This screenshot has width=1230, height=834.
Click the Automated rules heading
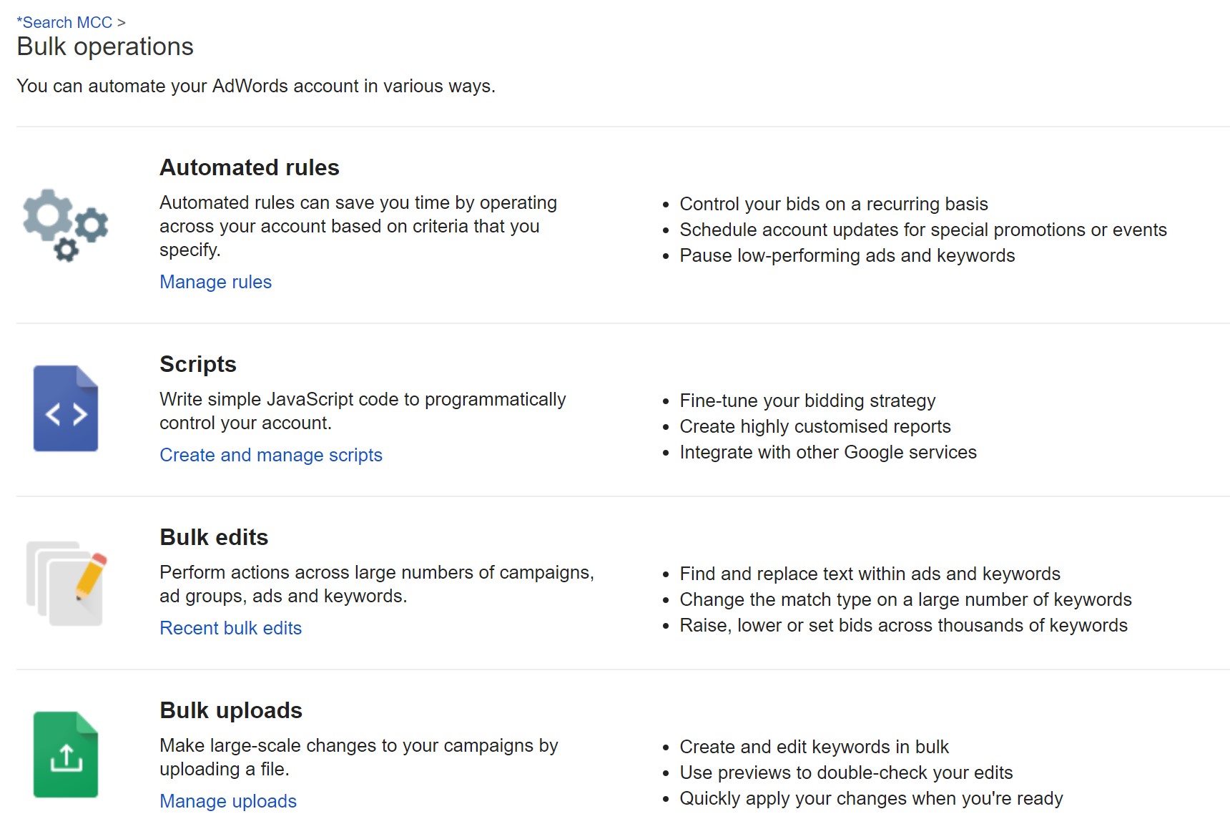click(x=249, y=167)
